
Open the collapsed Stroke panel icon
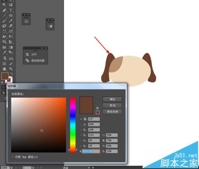tap(26, 21)
